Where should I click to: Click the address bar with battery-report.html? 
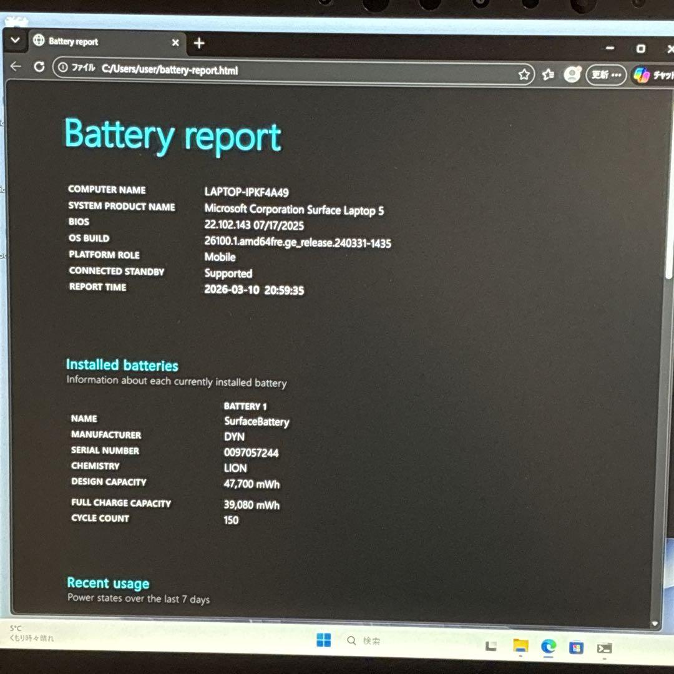pyautogui.click(x=293, y=71)
